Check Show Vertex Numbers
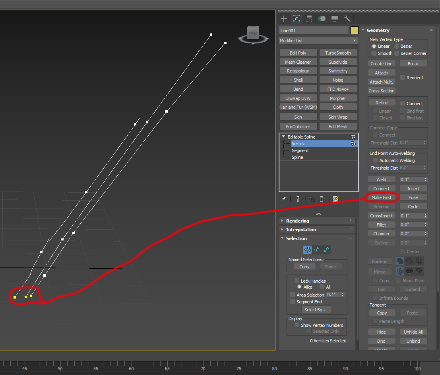The width and height of the screenshot is (440, 375). click(297, 325)
